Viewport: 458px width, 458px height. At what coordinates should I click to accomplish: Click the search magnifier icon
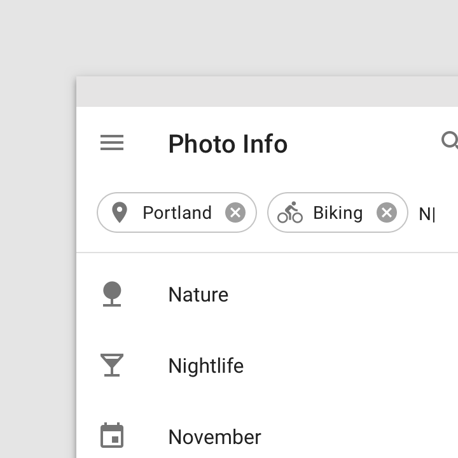[x=450, y=141]
